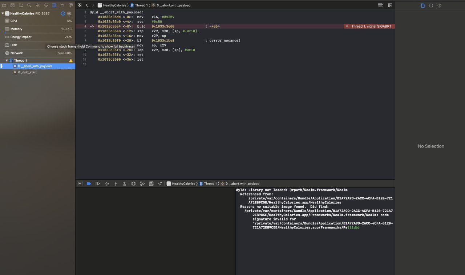Open the editor options lines menu
The image size is (465, 275).
380,5
